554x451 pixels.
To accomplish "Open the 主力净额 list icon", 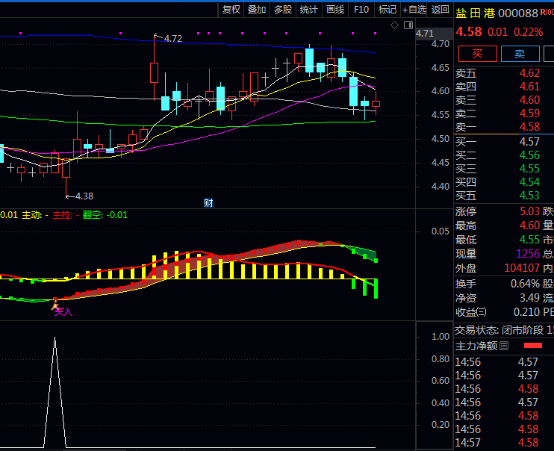I will point(504,346).
